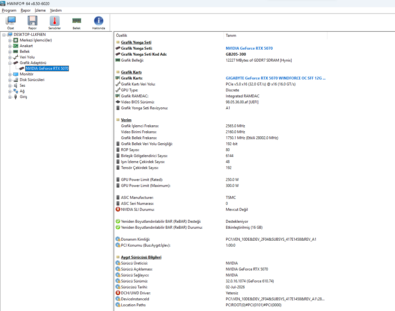Click the Ses speaker icon
This screenshot has width=395, height=311.
pos(16,85)
